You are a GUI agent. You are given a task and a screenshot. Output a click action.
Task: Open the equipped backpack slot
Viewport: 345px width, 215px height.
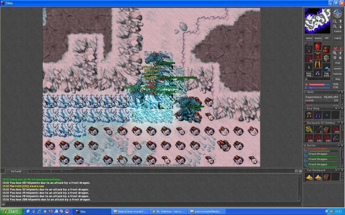pyautogui.click(x=326, y=50)
